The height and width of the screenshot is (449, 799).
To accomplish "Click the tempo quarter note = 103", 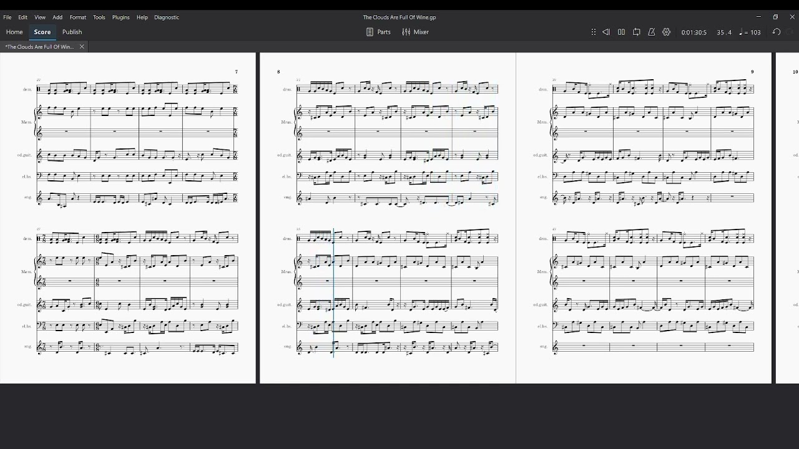I will click(750, 32).
